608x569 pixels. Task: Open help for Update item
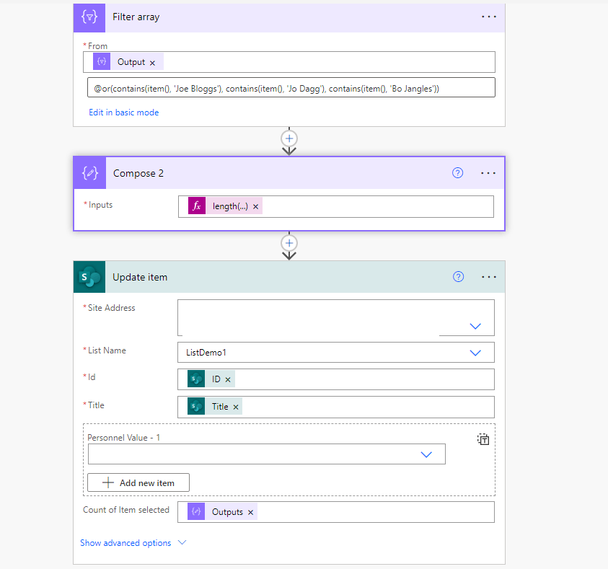(458, 277)
